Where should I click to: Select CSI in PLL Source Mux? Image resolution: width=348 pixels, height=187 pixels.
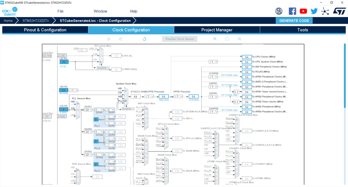(78, 110)
